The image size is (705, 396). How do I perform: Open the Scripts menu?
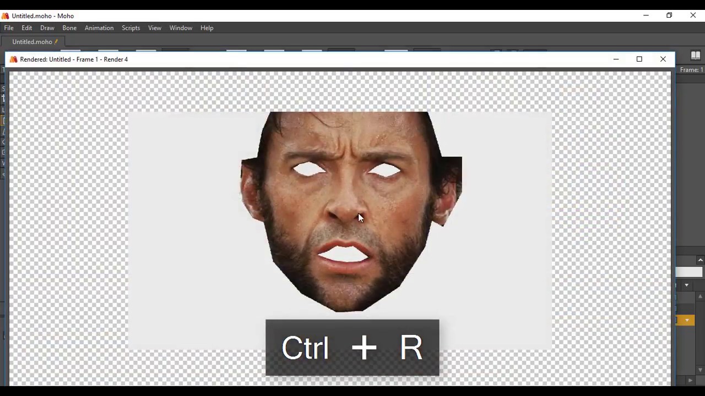click(131, 28)
